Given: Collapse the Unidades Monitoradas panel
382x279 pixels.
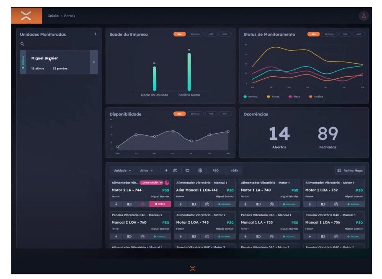Looking at the screenshot, I should [95, 34].
